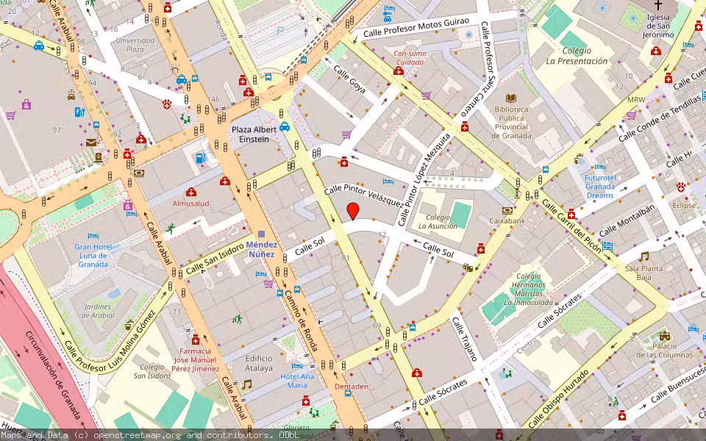Select the Colegio San Isidoro label
Image resolution: width=706 pixels, height=441 pixels.
152,371
